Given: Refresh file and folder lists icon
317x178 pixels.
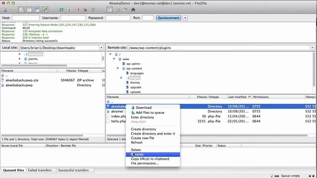Looking at the screenshot, I should [61, 10].
